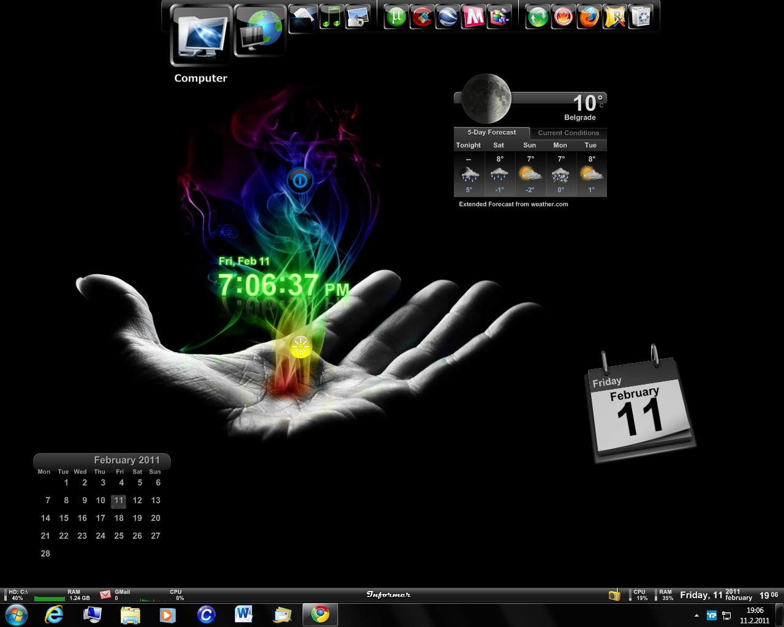Click the moon weather icon
The height and width of the screenshot is (627, 784).
[x=486, y=99]
